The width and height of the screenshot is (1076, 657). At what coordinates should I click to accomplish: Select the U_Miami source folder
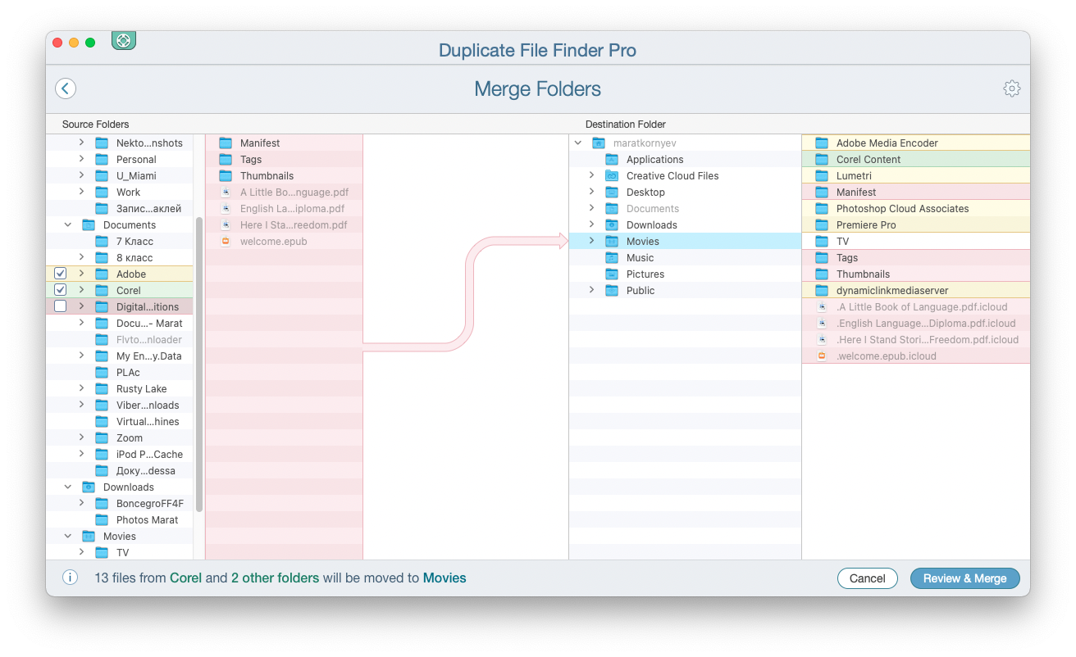click(120, 175)
